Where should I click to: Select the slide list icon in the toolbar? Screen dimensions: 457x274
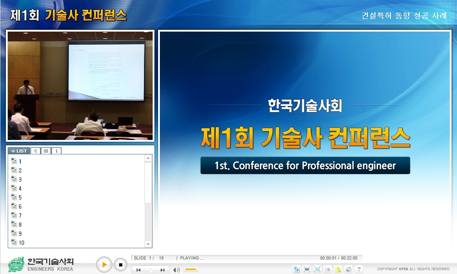pos(328,269)
